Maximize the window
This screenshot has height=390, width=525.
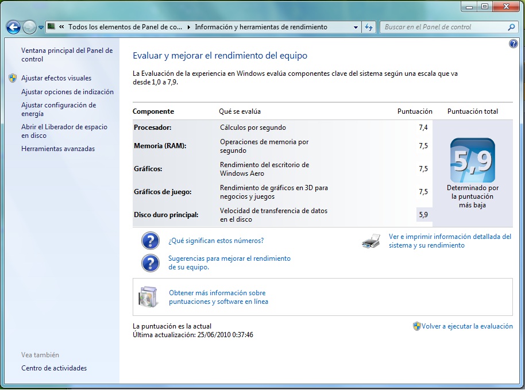(484, 6)
